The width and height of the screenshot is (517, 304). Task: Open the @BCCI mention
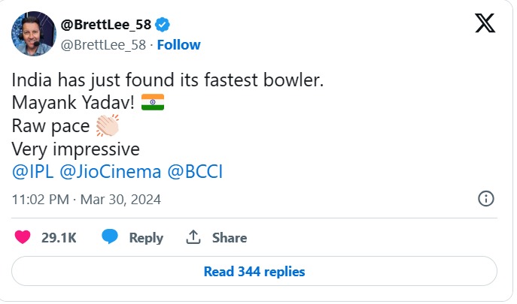click(195, 171)
